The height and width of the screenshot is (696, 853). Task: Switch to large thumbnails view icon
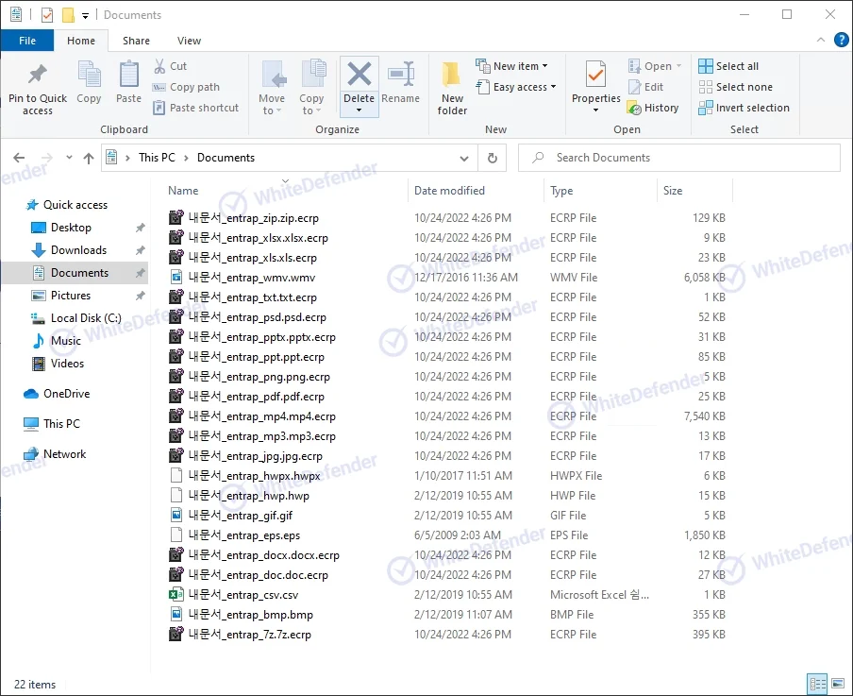(837, 684)
